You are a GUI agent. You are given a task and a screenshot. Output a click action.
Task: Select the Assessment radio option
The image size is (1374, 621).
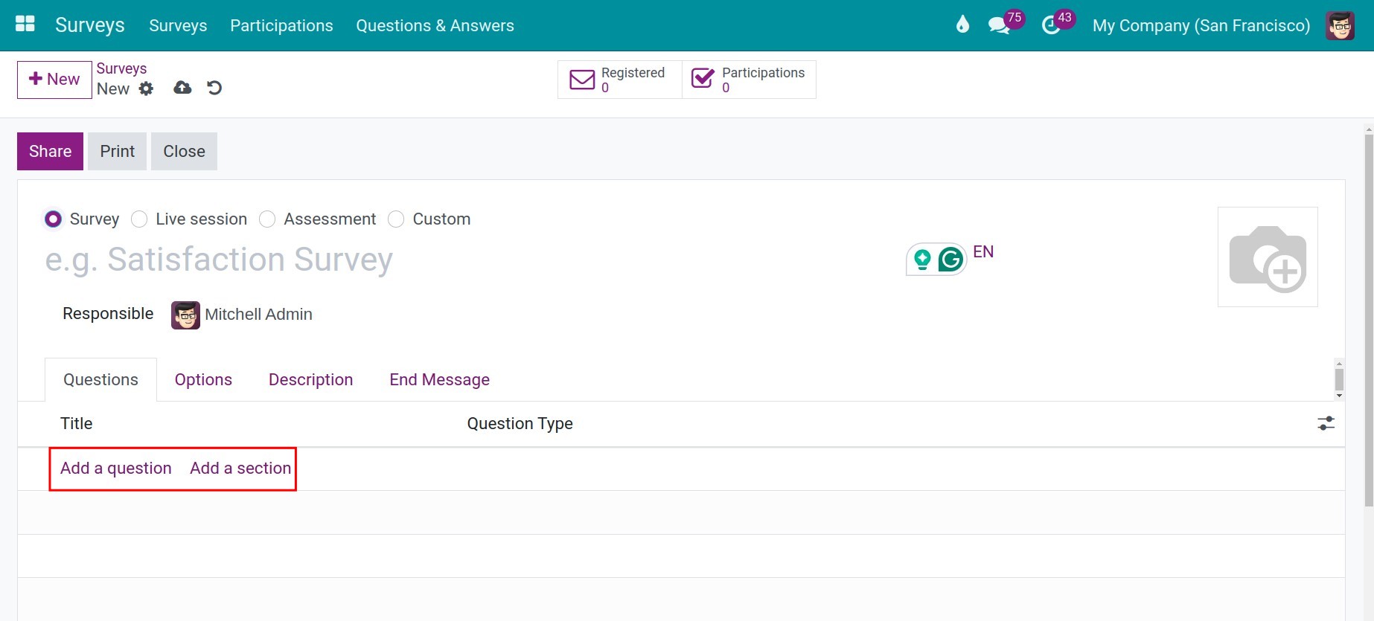point(267,219)
